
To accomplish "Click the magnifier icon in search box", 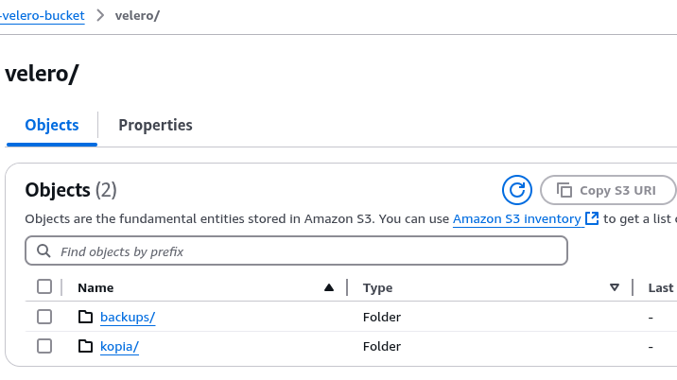I will coord(43,251).
